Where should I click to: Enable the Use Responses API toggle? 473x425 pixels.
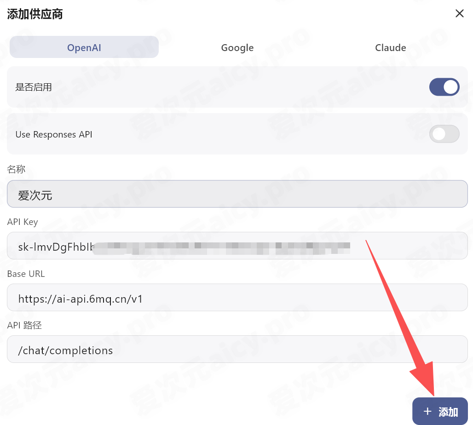click(444, 134)
